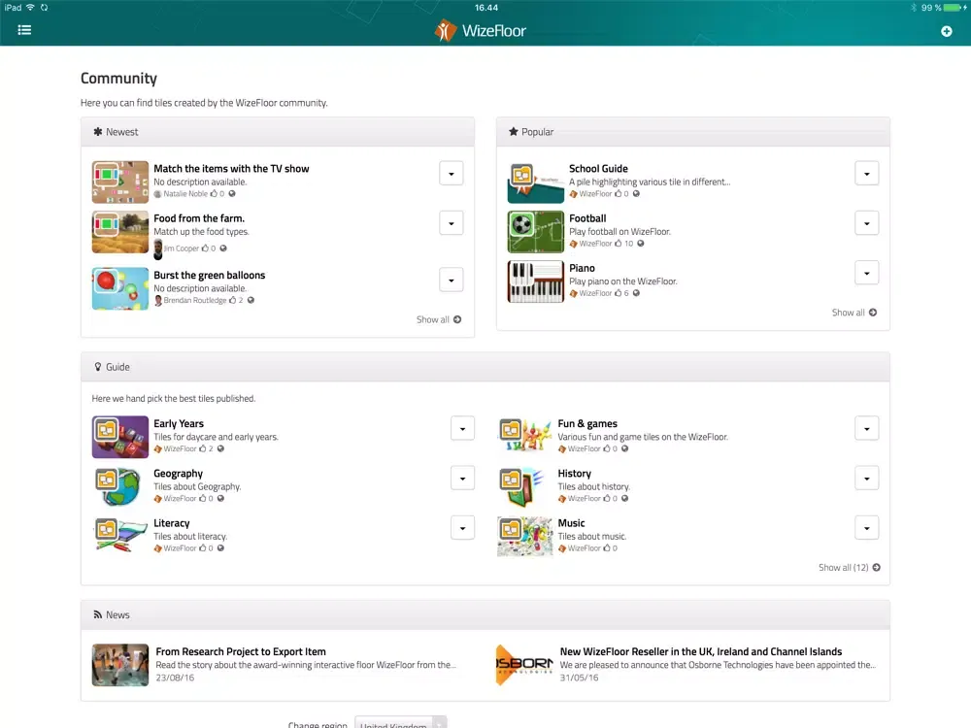Click the arrow icon after Newest Show all
This screenshot has height=728, width=971.
click(457, 319)
